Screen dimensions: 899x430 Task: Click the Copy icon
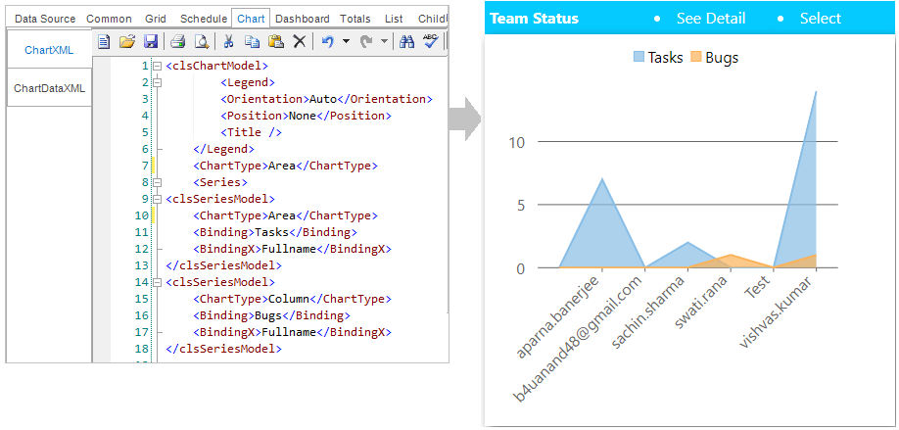(x=252, y=42)
